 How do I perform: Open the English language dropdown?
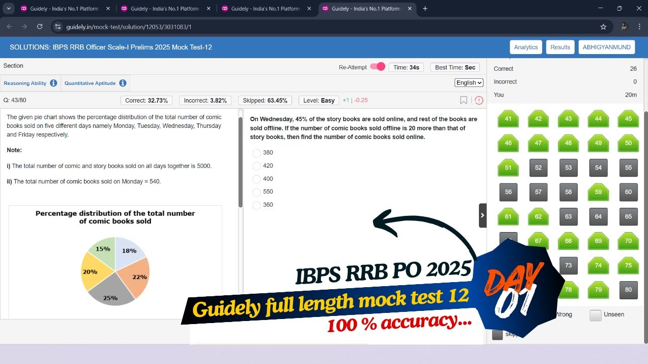point(469,83)
